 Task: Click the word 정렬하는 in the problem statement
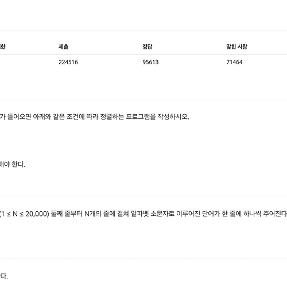click(112, 117)
